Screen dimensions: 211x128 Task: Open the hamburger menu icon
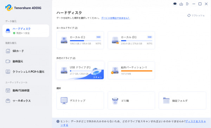pyautogui.click(x=187, y=4)
